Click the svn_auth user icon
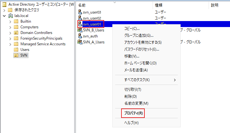230x133 pixels. (x=80, y=36)
